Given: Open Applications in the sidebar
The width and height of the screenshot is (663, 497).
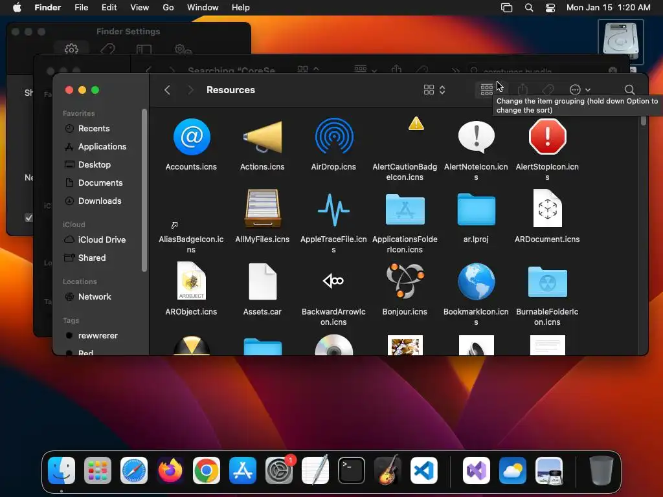Looking at the screenshot, I should coord(102,147).
